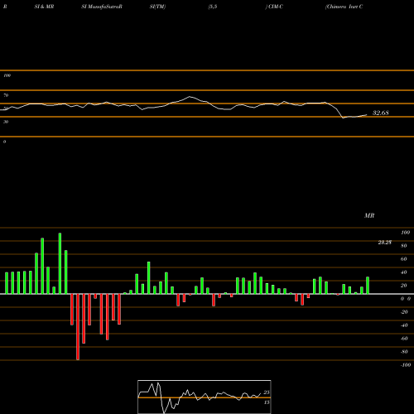The width and height of the screenshot is (414, 414).
Task: Open the mini overview chart thumbnail
Action: pyautogui.click(x=205, y=397)
